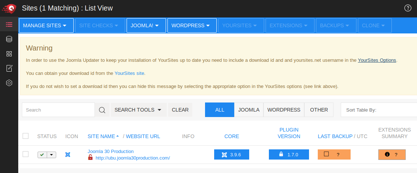Select the Other filter tab

(319, 110)
